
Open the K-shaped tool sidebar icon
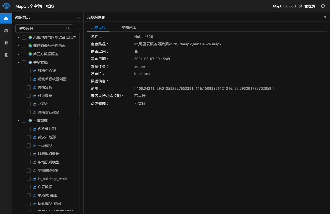[x=6, y=55]
